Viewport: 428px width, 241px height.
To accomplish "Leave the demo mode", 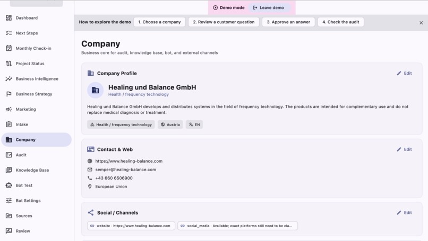I will (269, 7).
